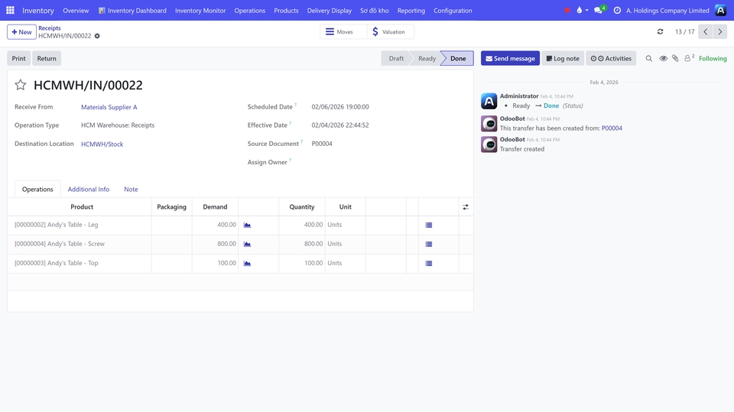The height and width of the screenshot is (412, 734).
Task: Open the activities clock icon in navbar
Action: click(x=618, y=11)
